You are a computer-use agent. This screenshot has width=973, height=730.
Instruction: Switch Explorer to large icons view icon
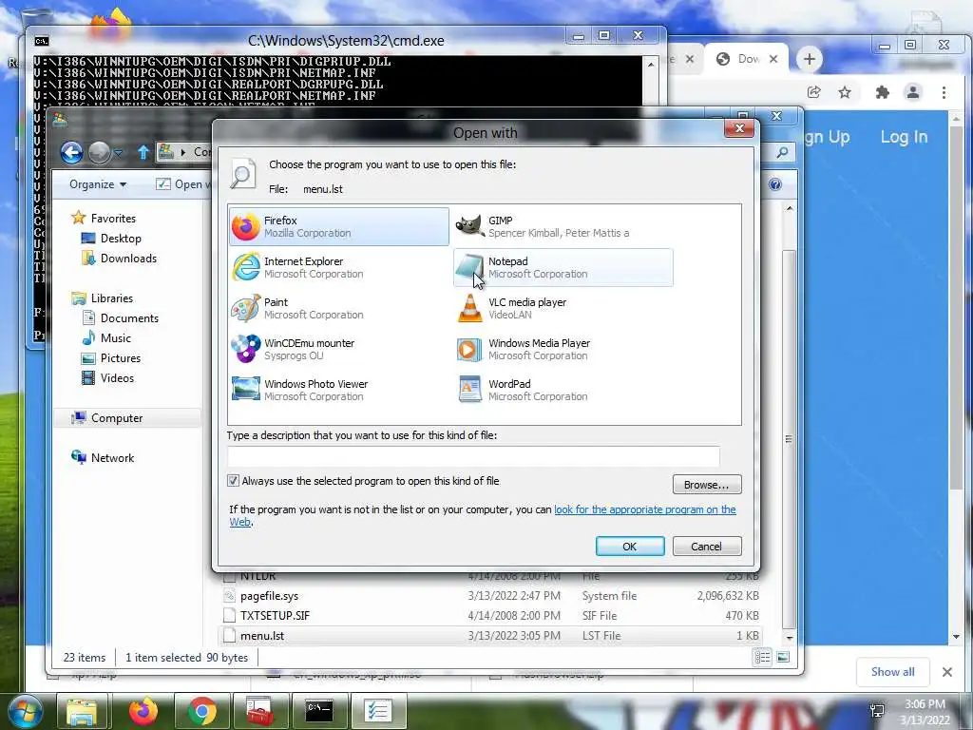783,657
